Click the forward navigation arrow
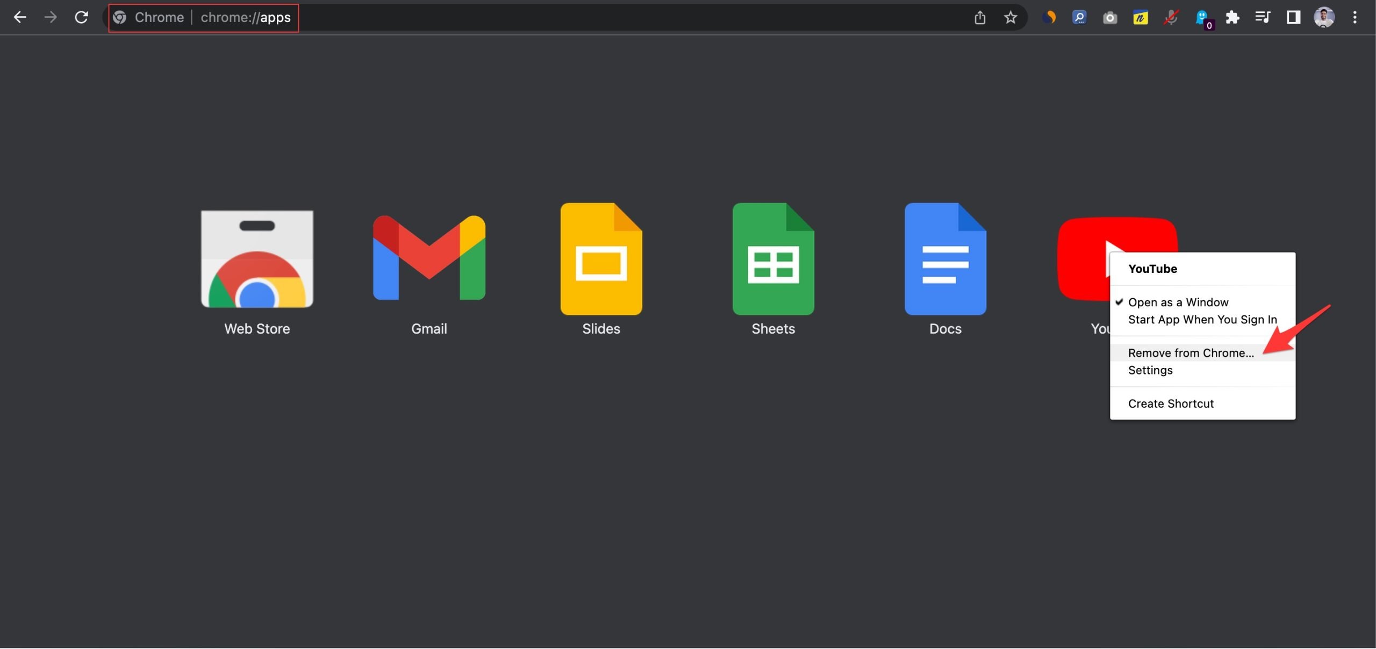 point(51,17)
